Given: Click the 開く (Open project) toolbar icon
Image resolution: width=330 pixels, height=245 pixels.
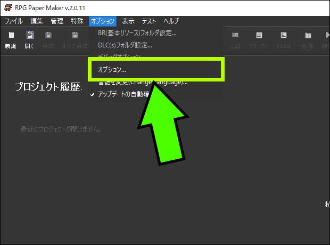Looking at the screenshot, I should pyautogui.click(x=30, y=39).
